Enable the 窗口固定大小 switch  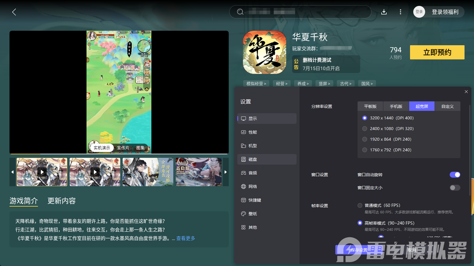[x=455, y=188]
